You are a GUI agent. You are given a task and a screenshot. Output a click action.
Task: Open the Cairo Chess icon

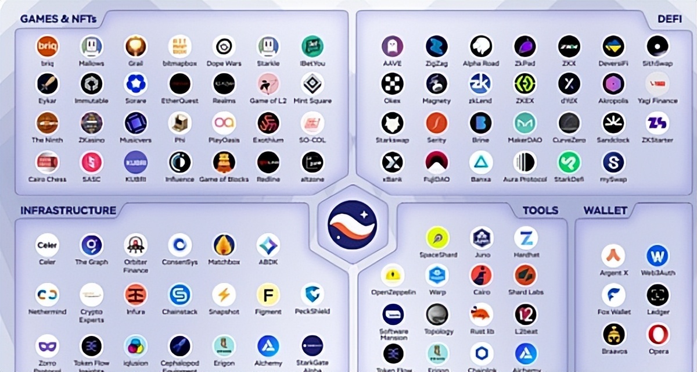click(48, 163)
